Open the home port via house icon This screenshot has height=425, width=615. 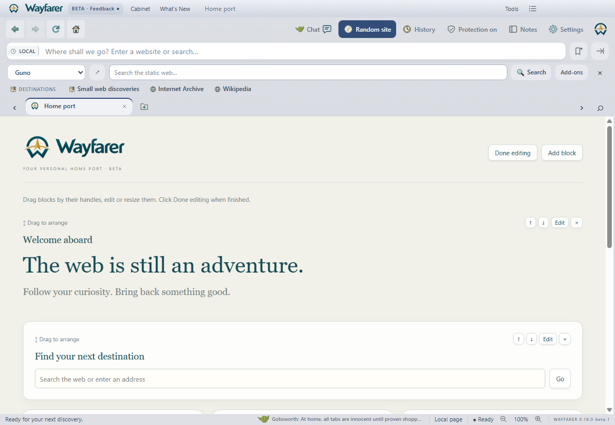pos(76,29)
